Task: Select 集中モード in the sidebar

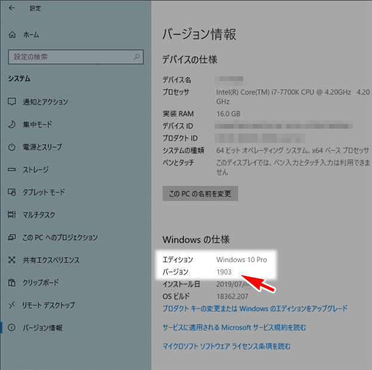Action: click(x=37, y=125)
